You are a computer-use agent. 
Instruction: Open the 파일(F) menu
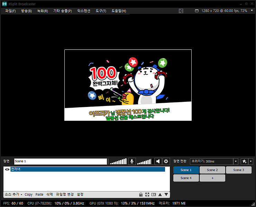(x=10, y=11)
